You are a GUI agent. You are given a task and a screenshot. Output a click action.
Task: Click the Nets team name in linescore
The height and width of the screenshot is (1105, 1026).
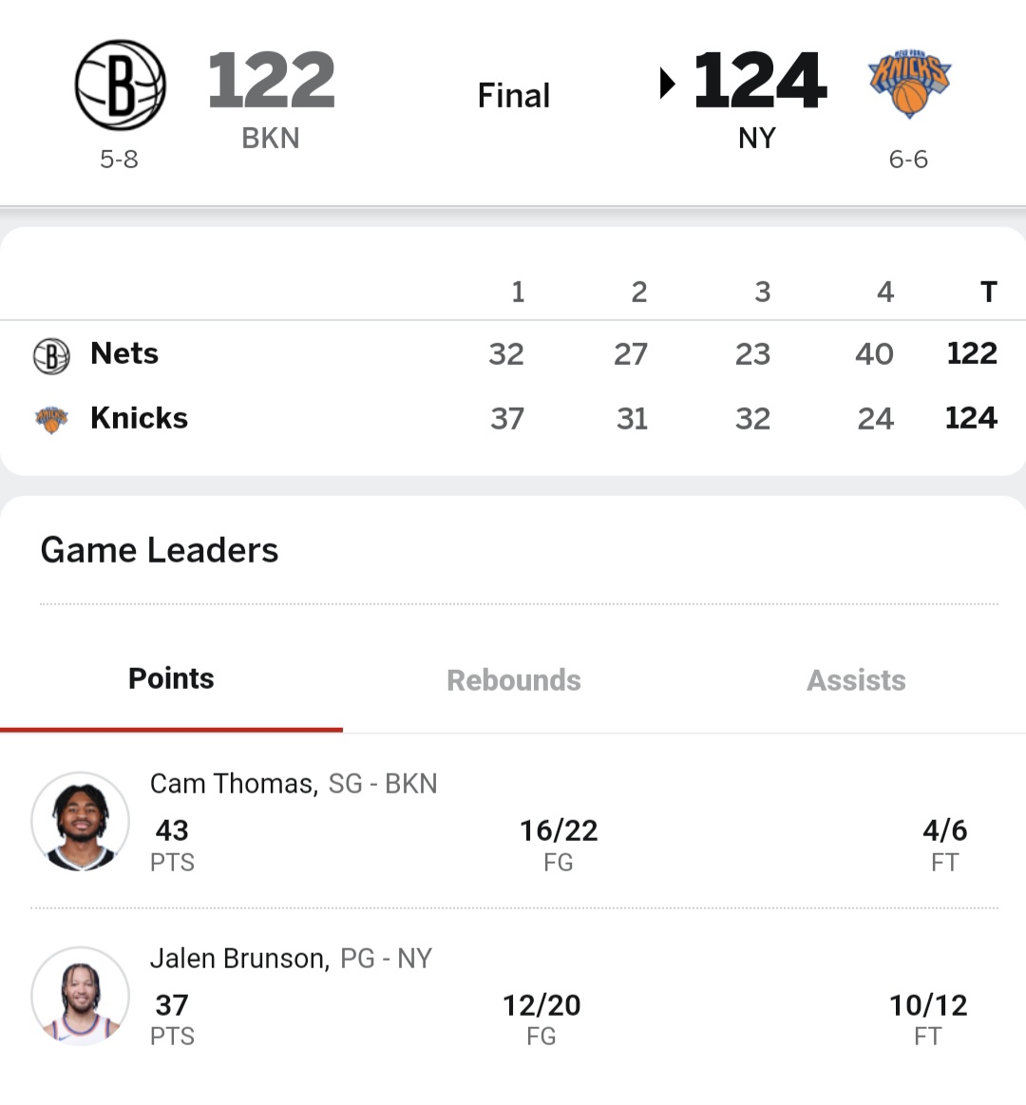coord(124,353)
